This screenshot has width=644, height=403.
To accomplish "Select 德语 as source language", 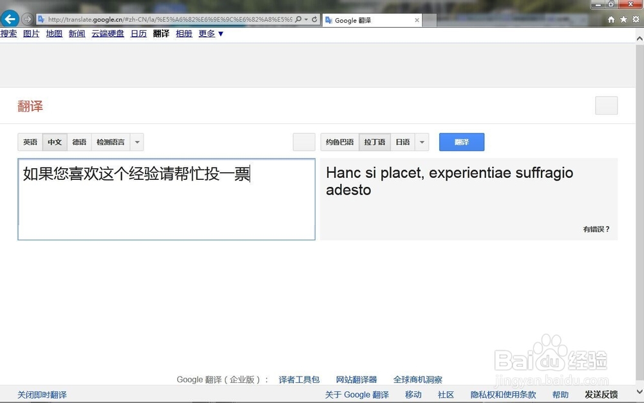I will (x=79, y=143).
